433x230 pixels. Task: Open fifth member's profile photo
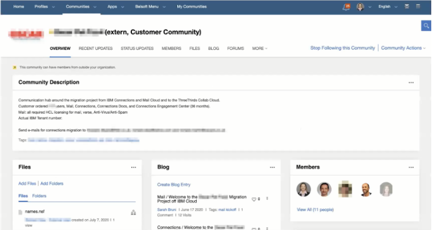point(386,189)
